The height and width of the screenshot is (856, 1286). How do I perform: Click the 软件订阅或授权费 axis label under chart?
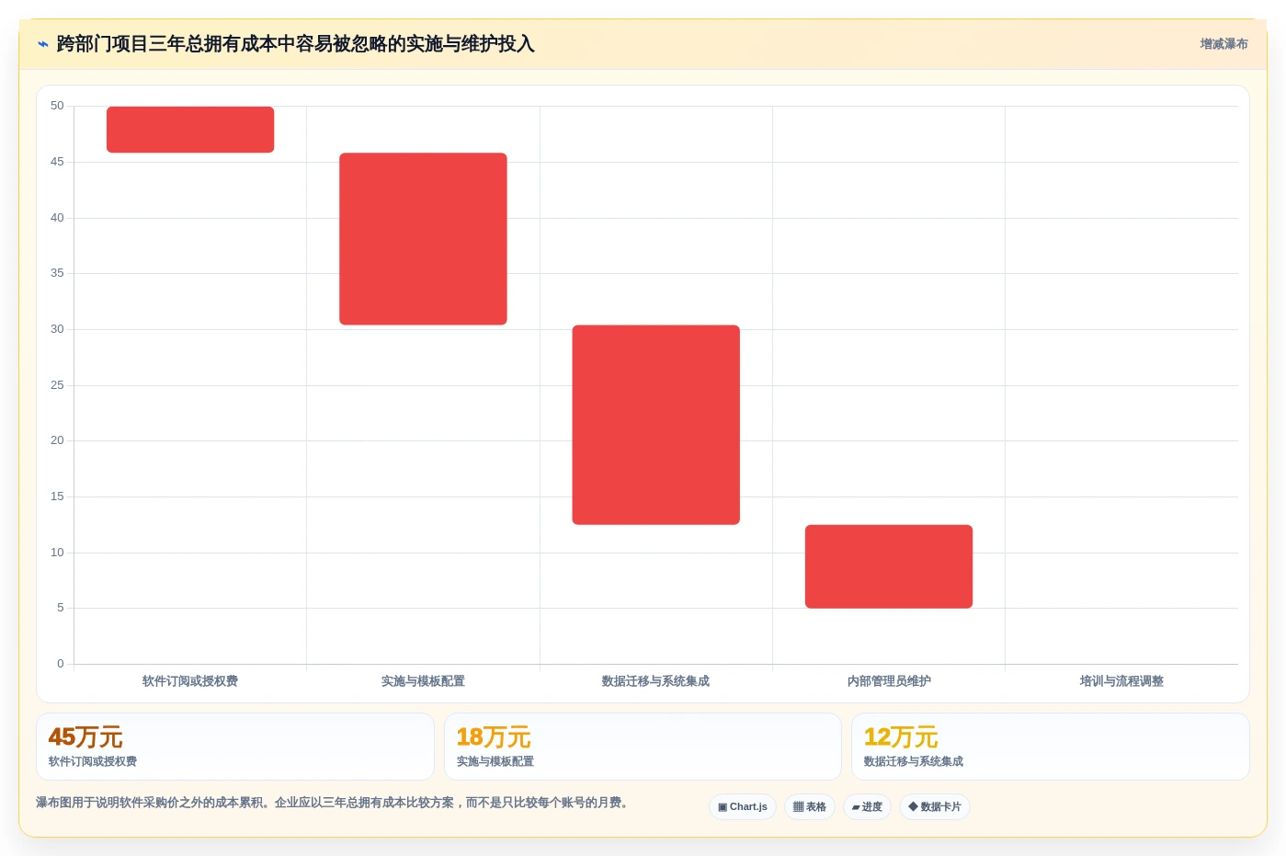[190, 681]
